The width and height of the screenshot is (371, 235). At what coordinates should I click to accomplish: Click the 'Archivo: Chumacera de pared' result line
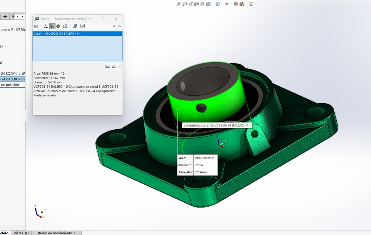(x=75, y=91)
